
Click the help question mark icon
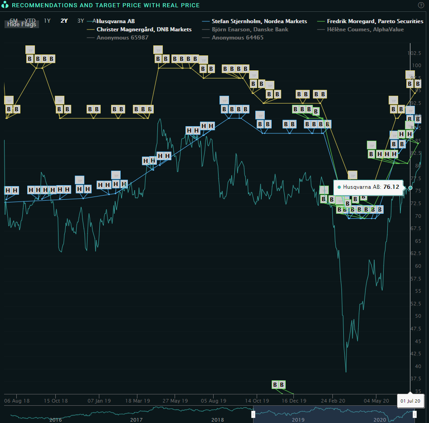tap(421, 5)
